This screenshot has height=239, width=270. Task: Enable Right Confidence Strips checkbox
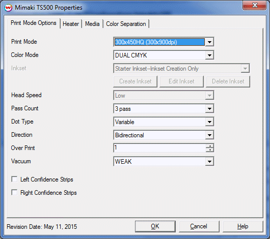[x=14, y=192]
